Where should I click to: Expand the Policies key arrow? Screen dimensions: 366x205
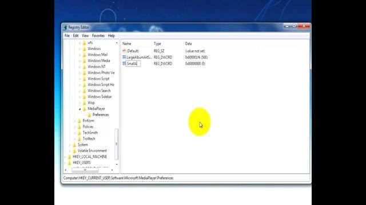[x=75, y=127]
